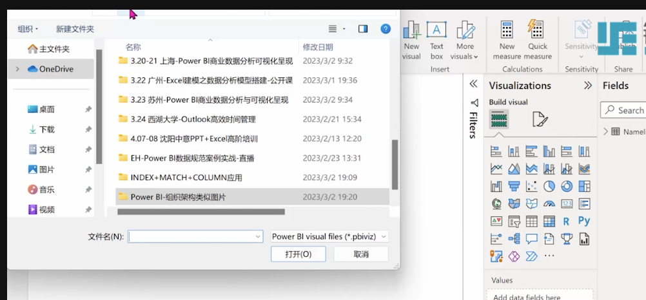Viewport: 646px width, 300px height.
Task: Expand the Filters pane chevron
Action: click(x=473, y=84)
